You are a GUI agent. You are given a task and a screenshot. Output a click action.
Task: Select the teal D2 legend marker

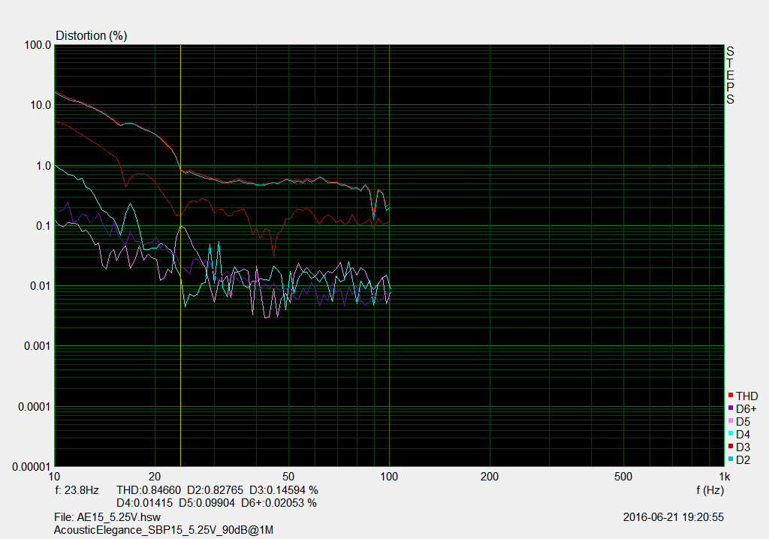point(731,459)
